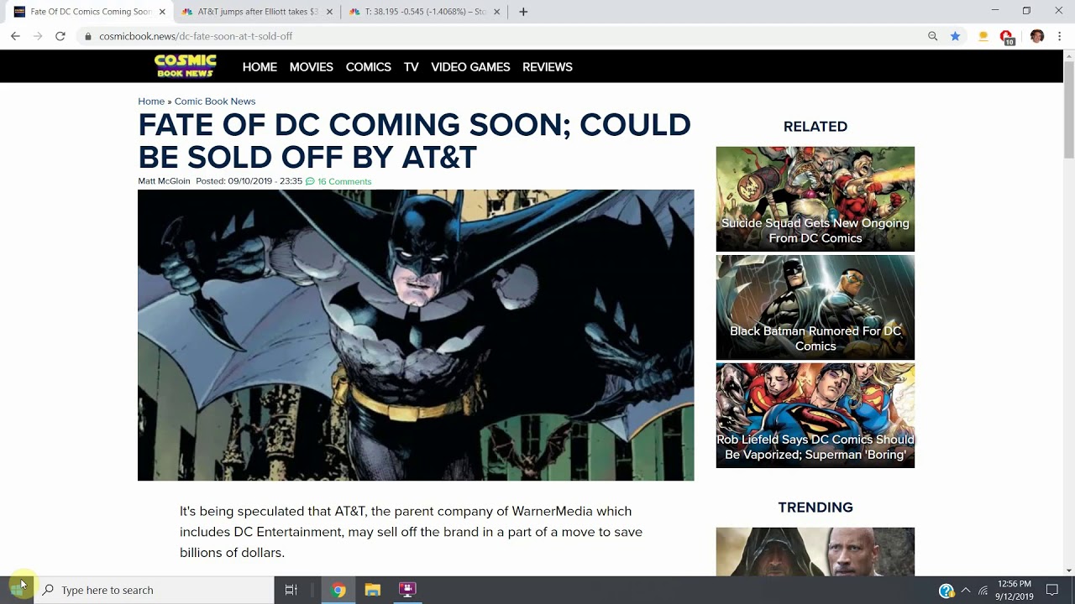1075x604 pixels.
Task: Click the browser back arrow
Action: pyautogui.click(x=15, y=36)
